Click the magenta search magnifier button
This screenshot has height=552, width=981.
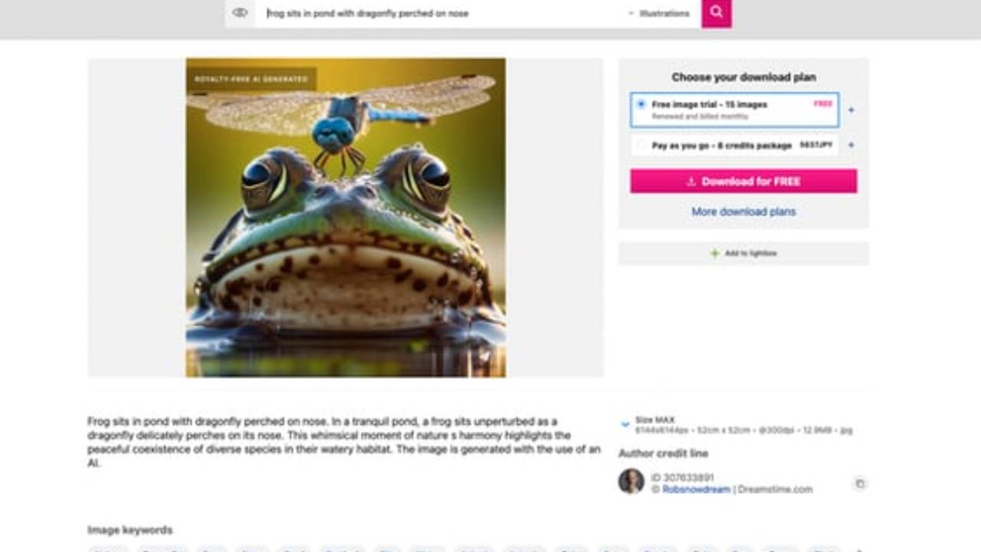[716, 13]
